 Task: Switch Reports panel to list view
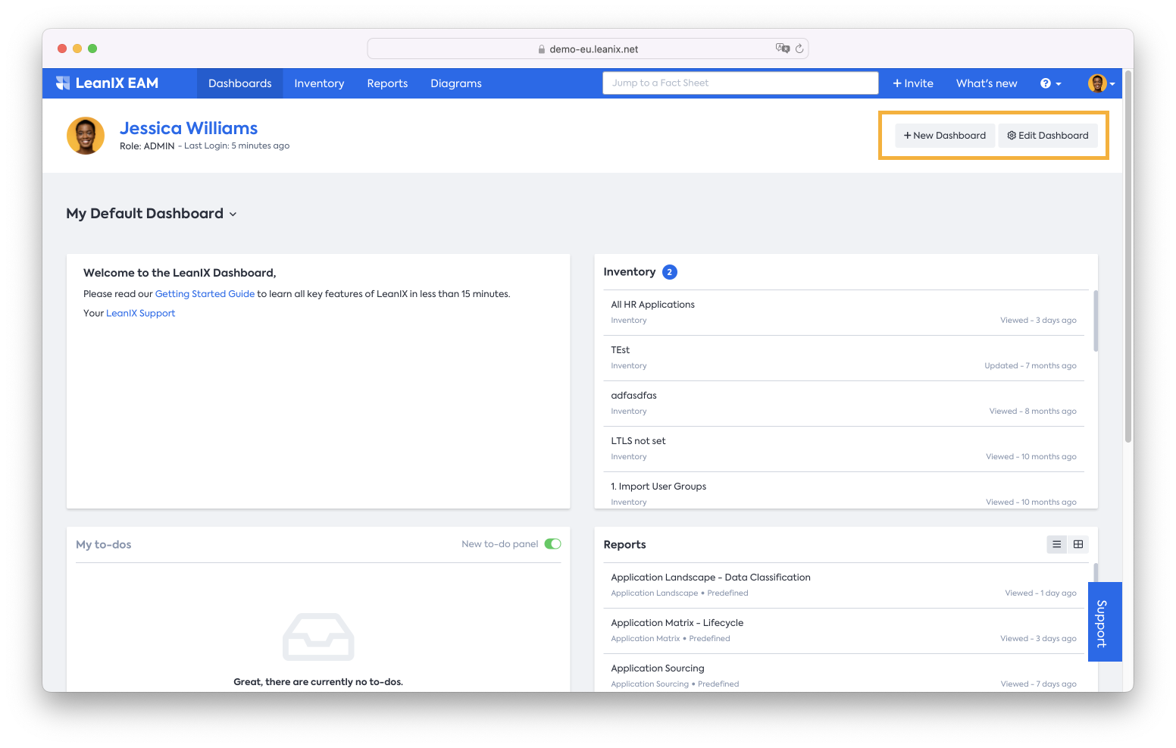tap(1057, 544)
